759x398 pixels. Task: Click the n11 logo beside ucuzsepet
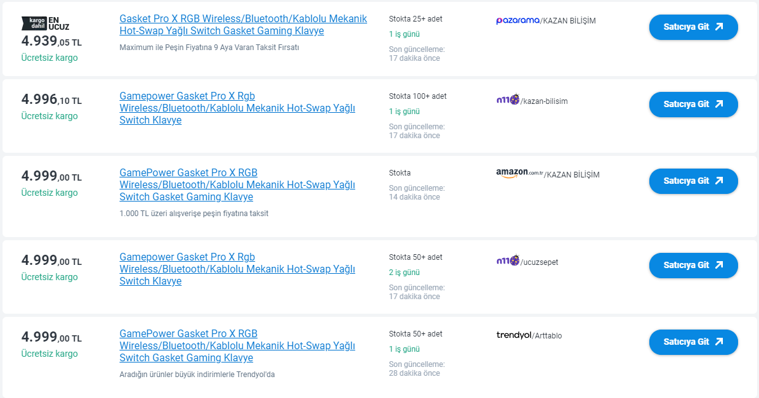point(508,261)
